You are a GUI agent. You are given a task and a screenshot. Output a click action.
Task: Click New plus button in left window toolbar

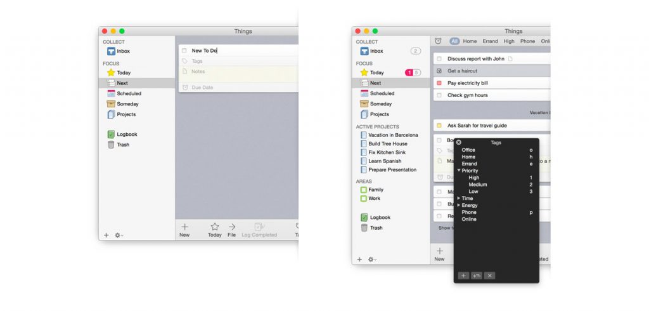184,230
